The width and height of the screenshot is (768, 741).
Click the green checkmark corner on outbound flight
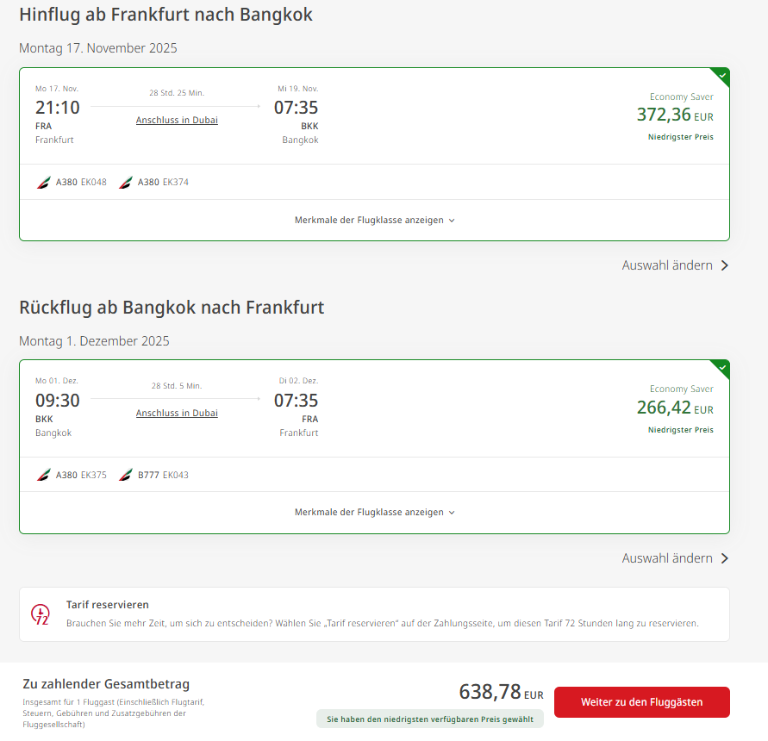[x=721, y=76]
